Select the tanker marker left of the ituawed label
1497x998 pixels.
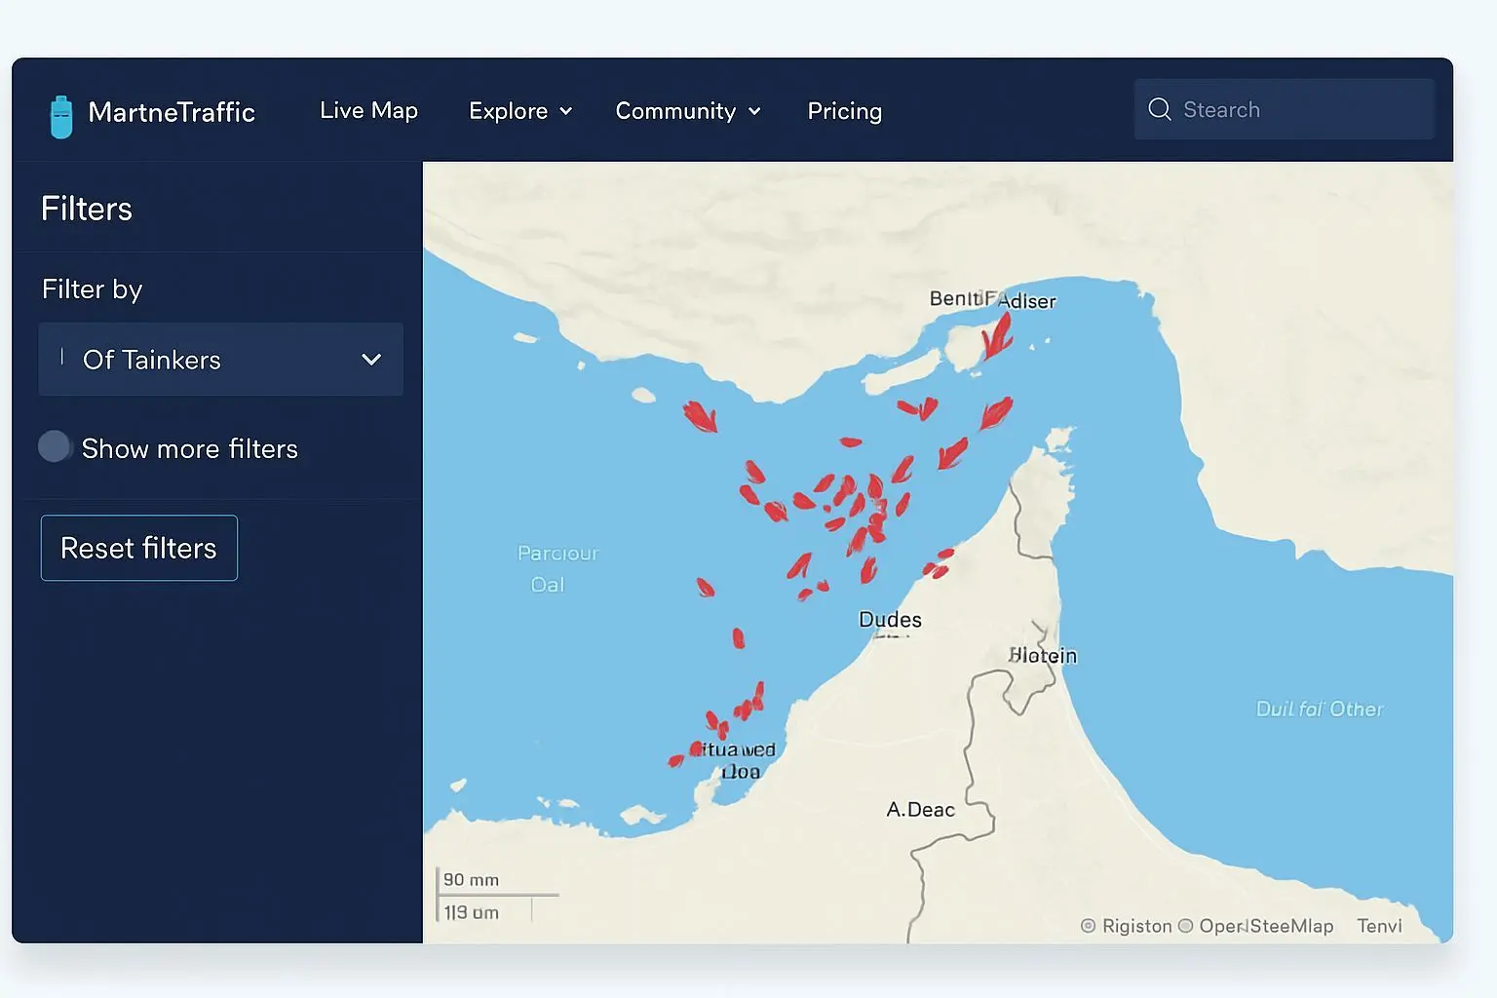(676, 760)
